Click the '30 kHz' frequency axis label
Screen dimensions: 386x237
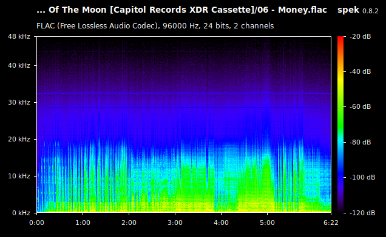click(x=19, y=102)
